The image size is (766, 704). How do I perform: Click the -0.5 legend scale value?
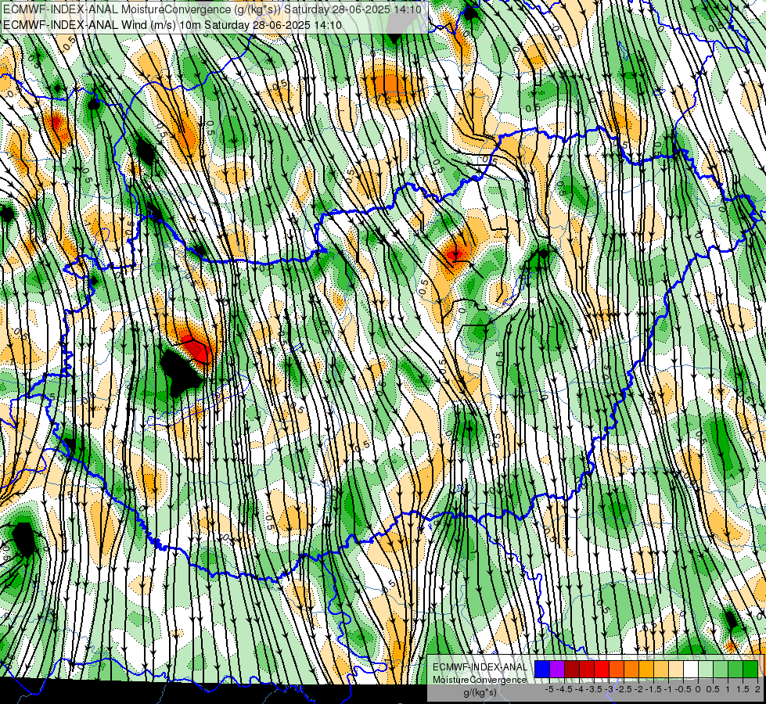pos(683,689)
